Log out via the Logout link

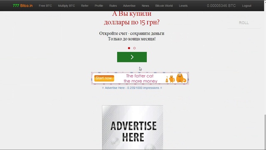pos(246,5)
